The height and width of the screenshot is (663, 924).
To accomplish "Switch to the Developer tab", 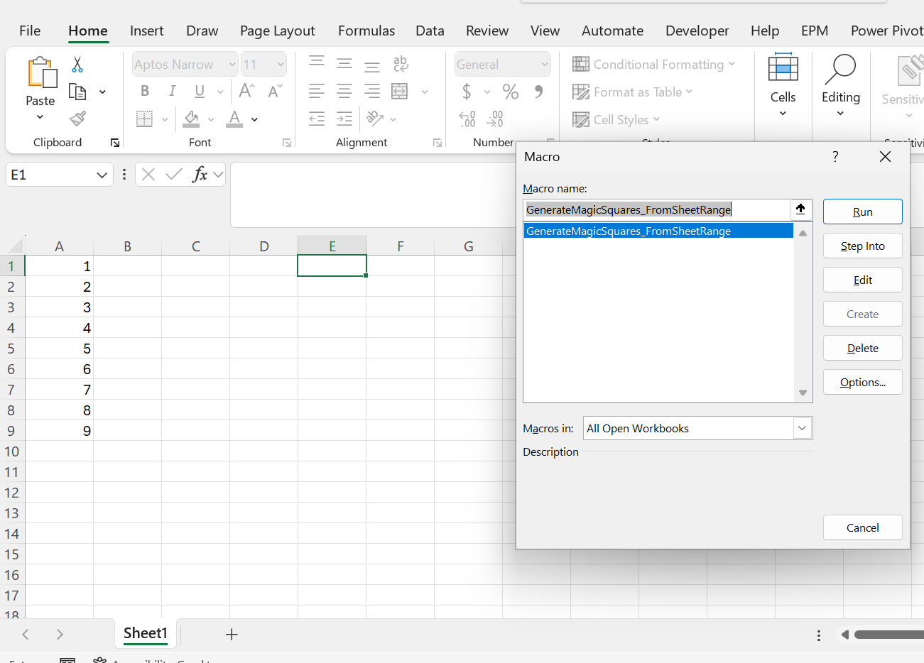I will point(697,31).
